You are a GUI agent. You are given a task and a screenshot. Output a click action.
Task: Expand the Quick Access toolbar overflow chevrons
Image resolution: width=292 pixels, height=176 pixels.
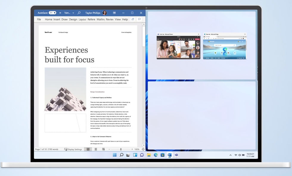[x=60, y=13]
